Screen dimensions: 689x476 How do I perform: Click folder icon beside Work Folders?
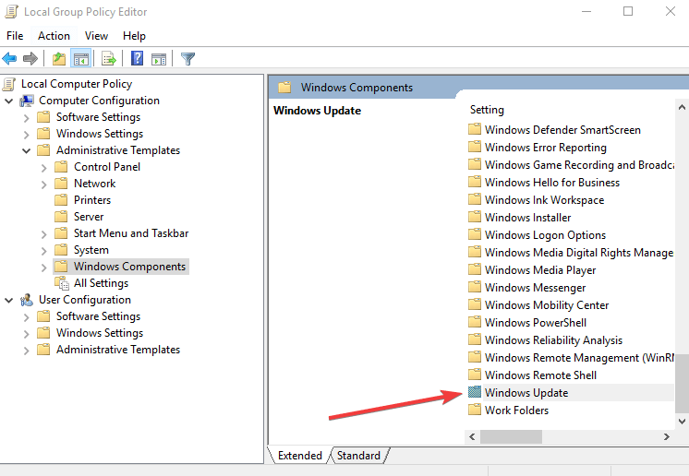tap(475, 410)
